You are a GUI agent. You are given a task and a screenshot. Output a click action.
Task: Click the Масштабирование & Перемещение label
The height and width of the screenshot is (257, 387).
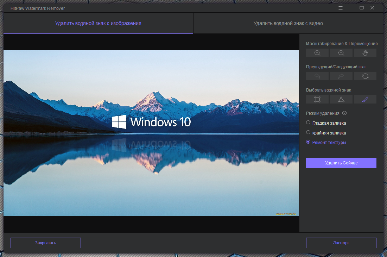coord(342,43)
